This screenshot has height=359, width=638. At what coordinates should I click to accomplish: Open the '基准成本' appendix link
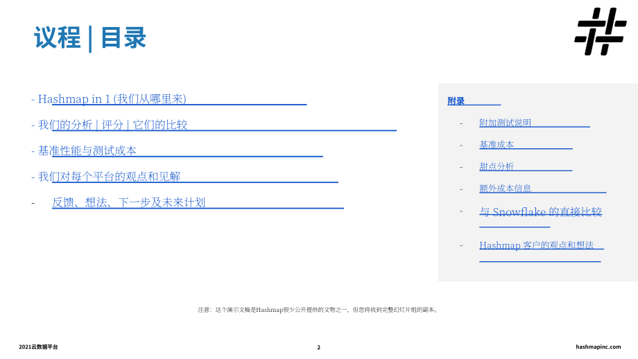click(497, 144)
